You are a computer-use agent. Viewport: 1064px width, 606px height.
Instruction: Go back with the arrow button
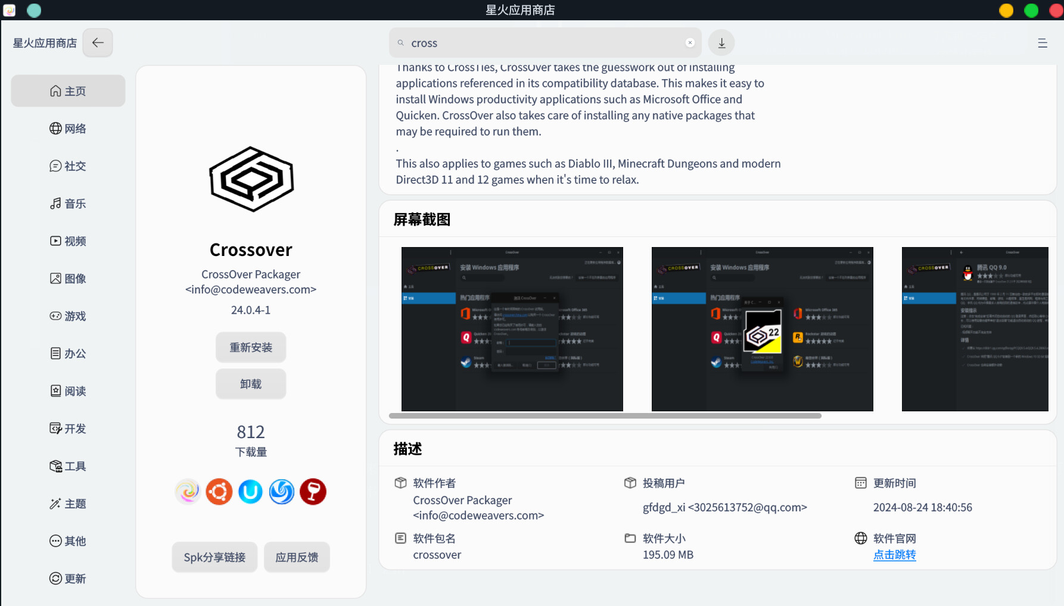pyautogui.click(x=98, y=43)
